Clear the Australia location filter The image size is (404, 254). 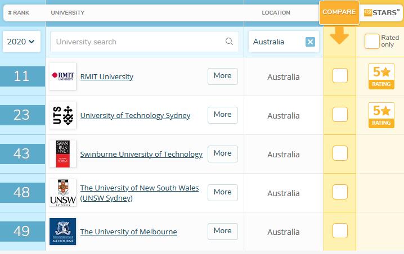310,42
